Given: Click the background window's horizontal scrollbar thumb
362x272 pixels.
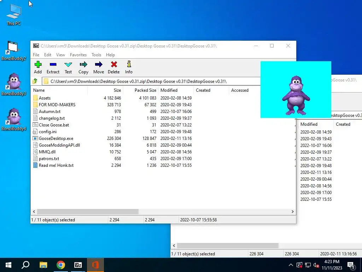Looking at the screenshot, I should [228, 245].
